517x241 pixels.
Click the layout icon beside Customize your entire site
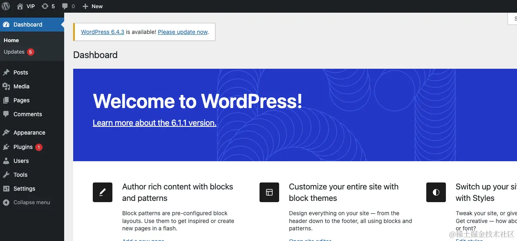click(269, 192)
